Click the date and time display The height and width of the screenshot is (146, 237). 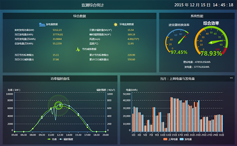pos(204,5)
